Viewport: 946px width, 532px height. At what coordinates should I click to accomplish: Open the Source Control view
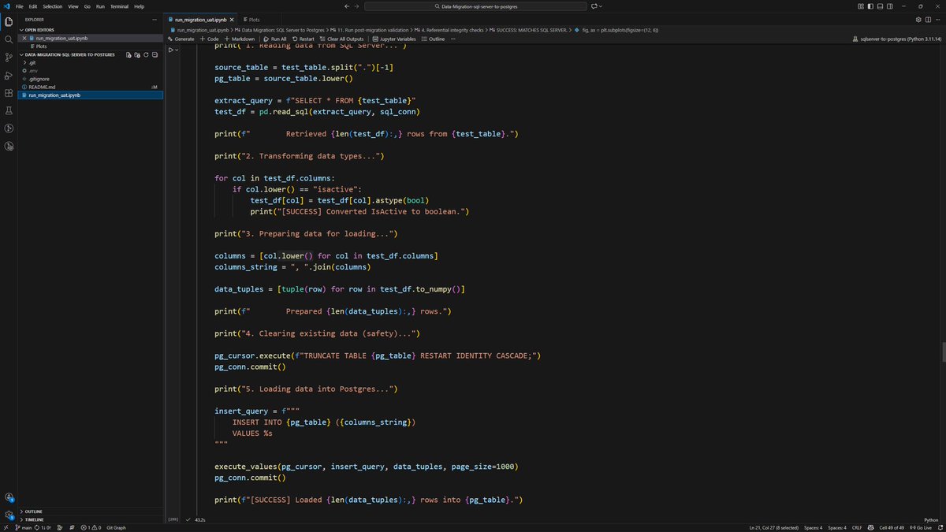coord(9,57)
